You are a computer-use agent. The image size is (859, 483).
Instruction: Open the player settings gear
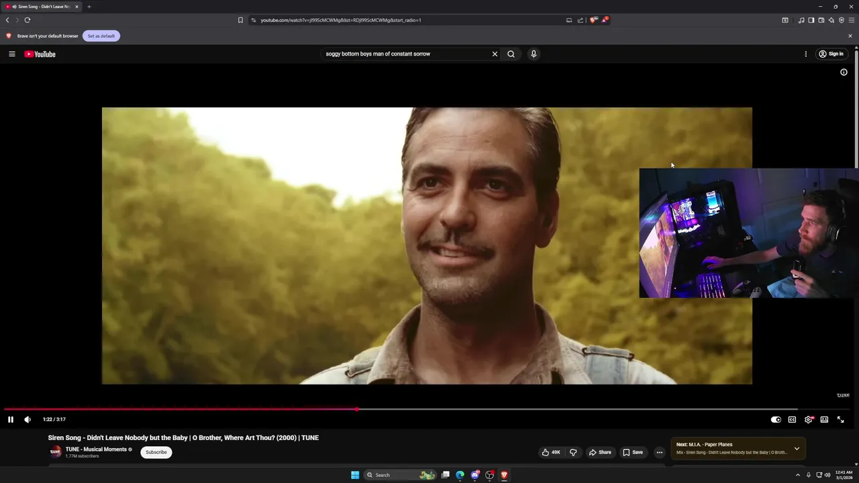pyautogui.click(x=808, y=419)
